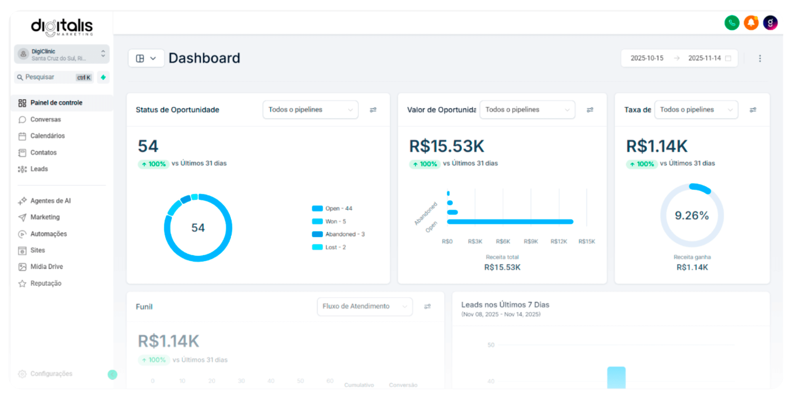Click the Lost legend color swatch

317,247
